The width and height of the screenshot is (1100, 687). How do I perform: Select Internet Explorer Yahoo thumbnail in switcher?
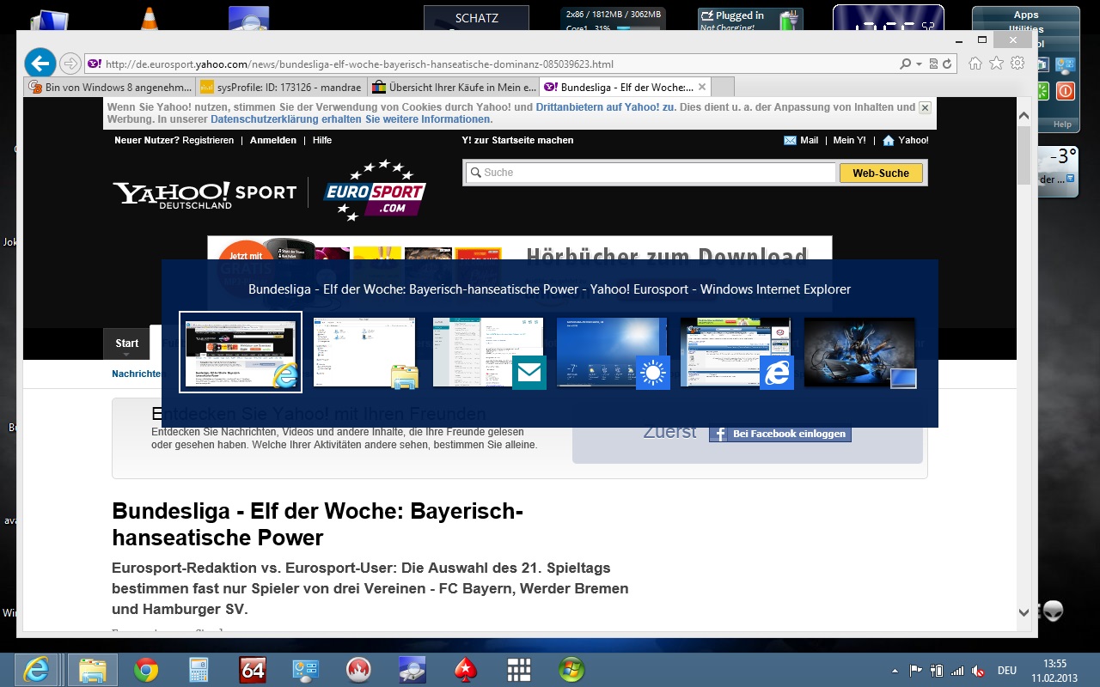click(241, 352)
